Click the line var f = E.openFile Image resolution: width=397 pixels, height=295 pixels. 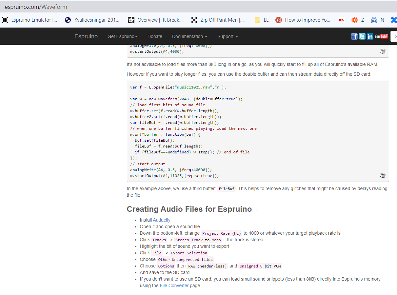tap(178, 87)
